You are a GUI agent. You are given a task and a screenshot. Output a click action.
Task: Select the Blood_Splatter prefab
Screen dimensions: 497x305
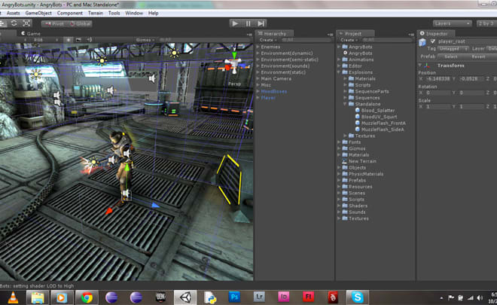(x=378, y=111)
